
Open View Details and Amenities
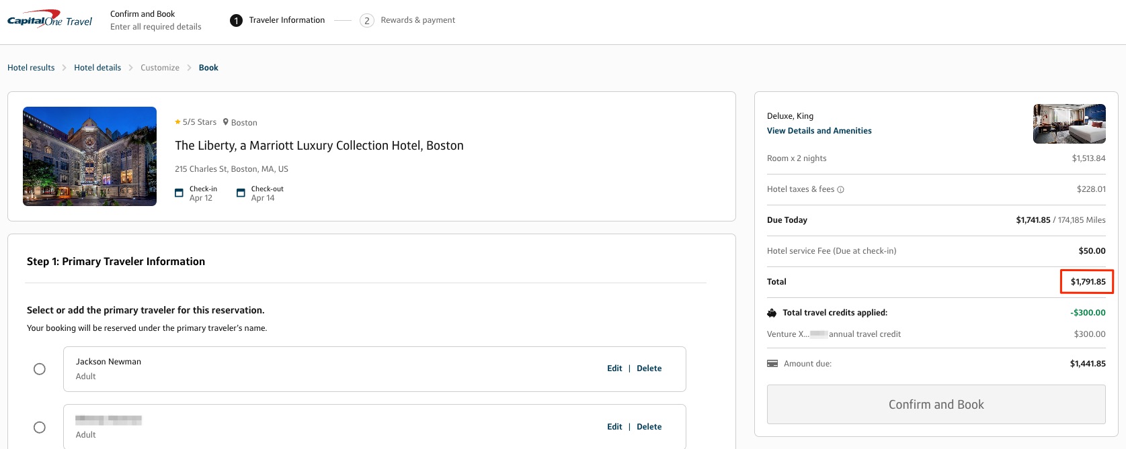[819, 131]
